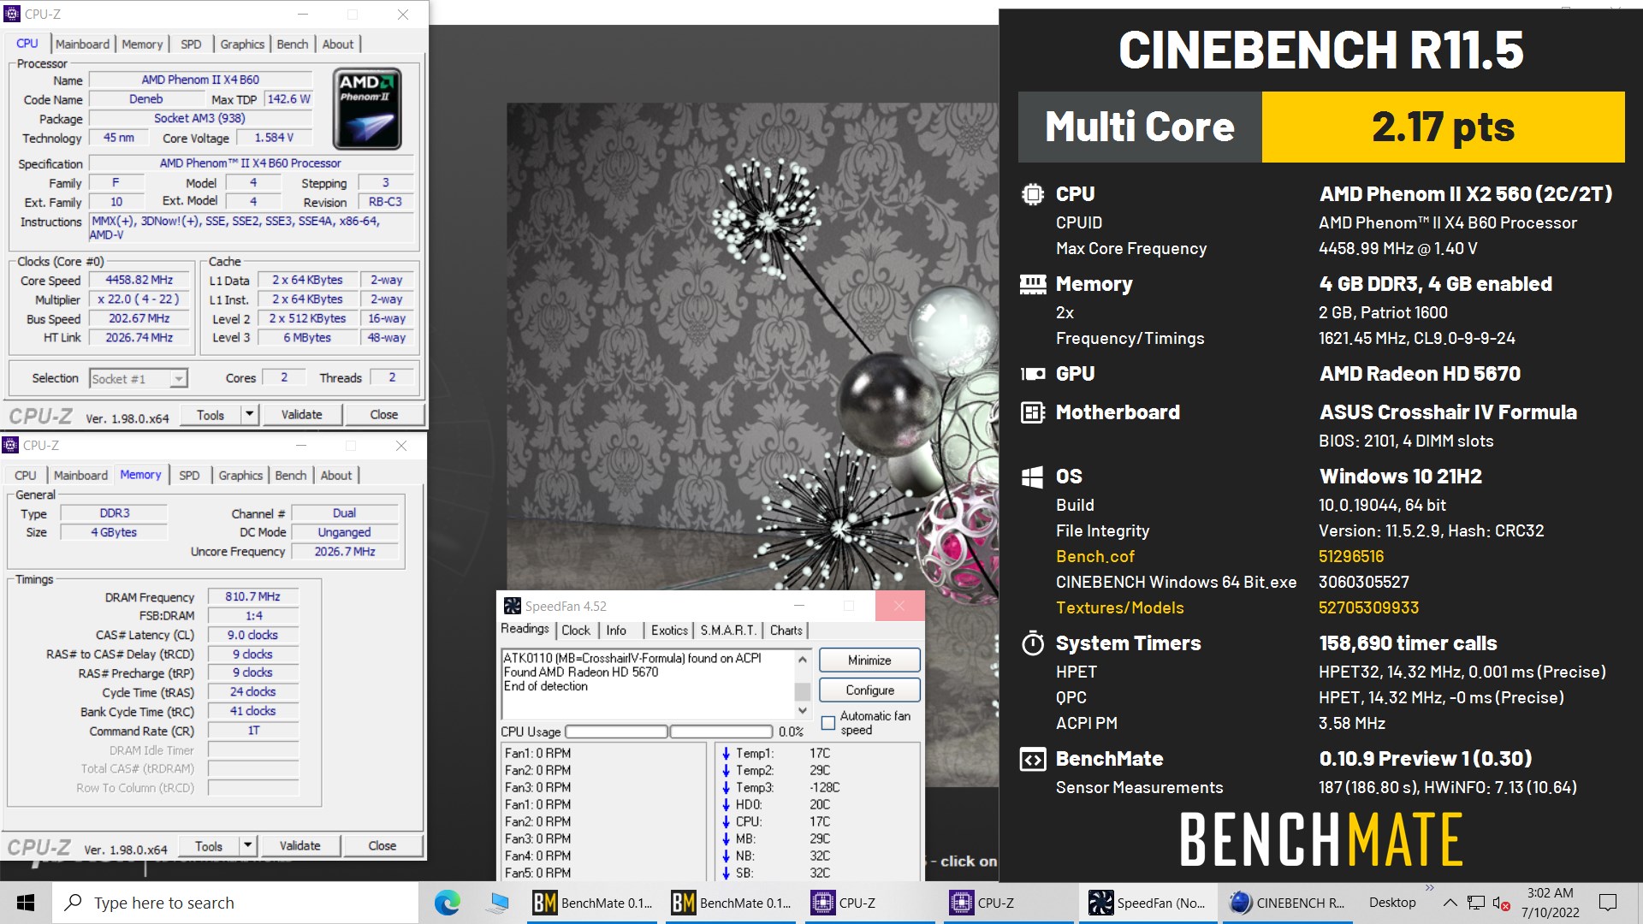
Task: Open CINEBENCH from the taskbar
Action: 1285,903
